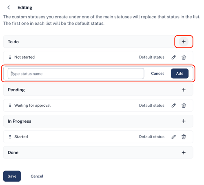The width and height of the screenshot is (204, 185).
Task: Cancel editing at the bottom
Action: click(37, 176)
